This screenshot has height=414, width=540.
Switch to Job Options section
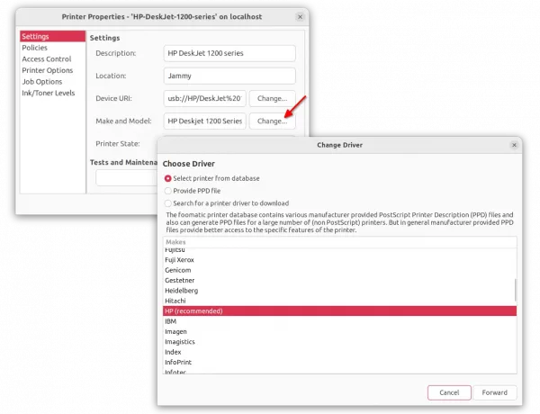tap(53, 82)
